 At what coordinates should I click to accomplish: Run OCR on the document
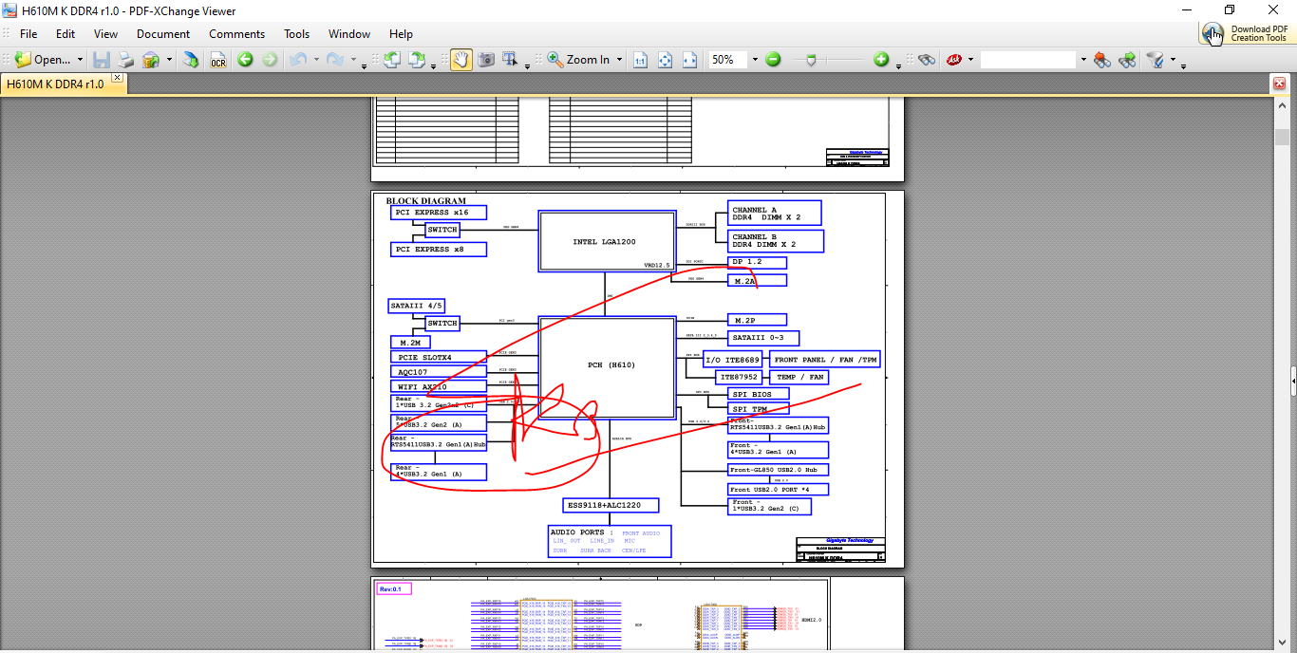tap(218, 60)
